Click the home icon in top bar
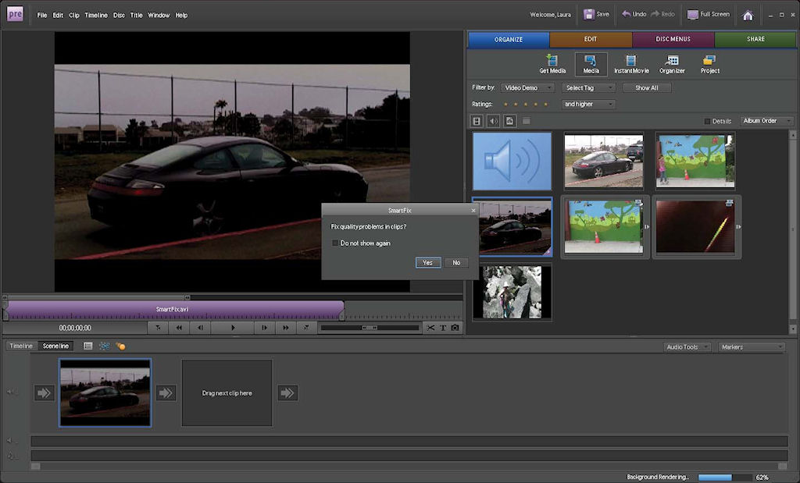The height and width of the screenshot is (483, 800). [748, 15]
